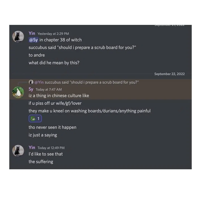Select the message "to andre"

(37, 55)
